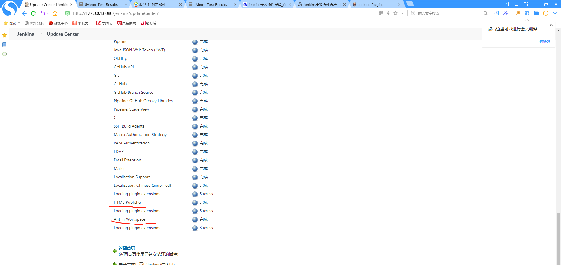Screen dimensions: 561x265
Task: Open the 小说大全 bookmark
Action: click(x=82, y=23)
